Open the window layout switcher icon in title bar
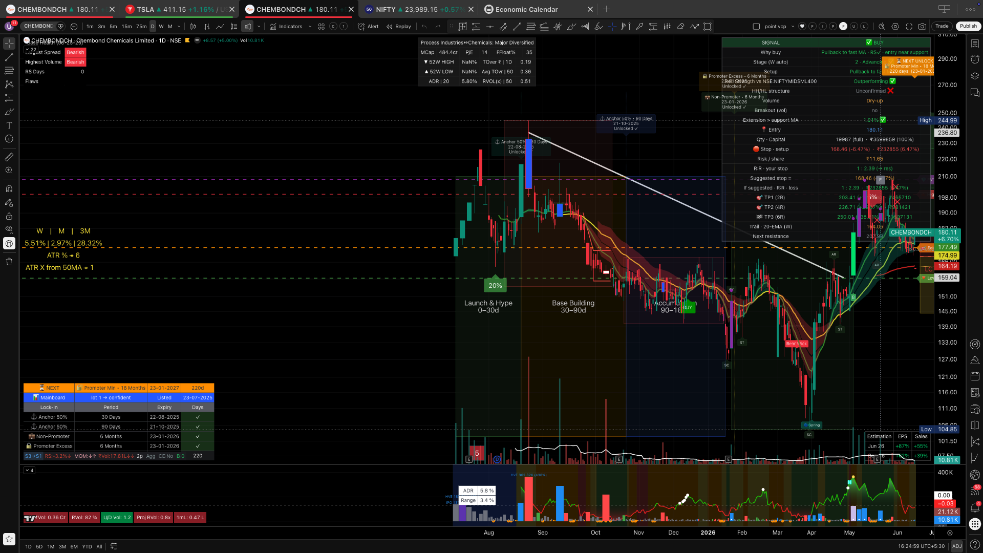The image size is (983, 553). pos(944,9)
